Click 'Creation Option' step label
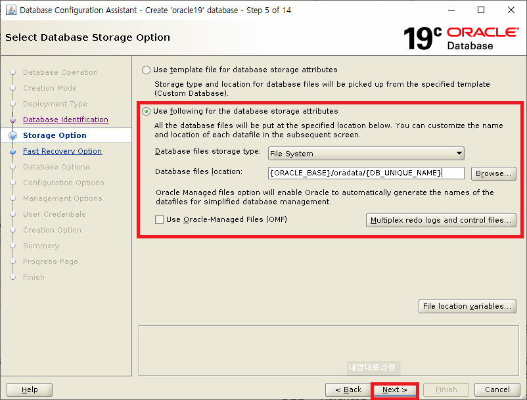The width and height of the screenshot is (527, 400). tap(52, 230)
